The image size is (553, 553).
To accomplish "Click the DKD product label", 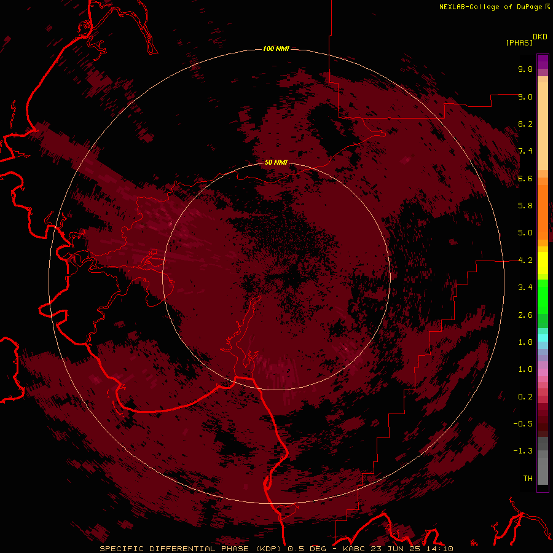I will coord(540,37).
